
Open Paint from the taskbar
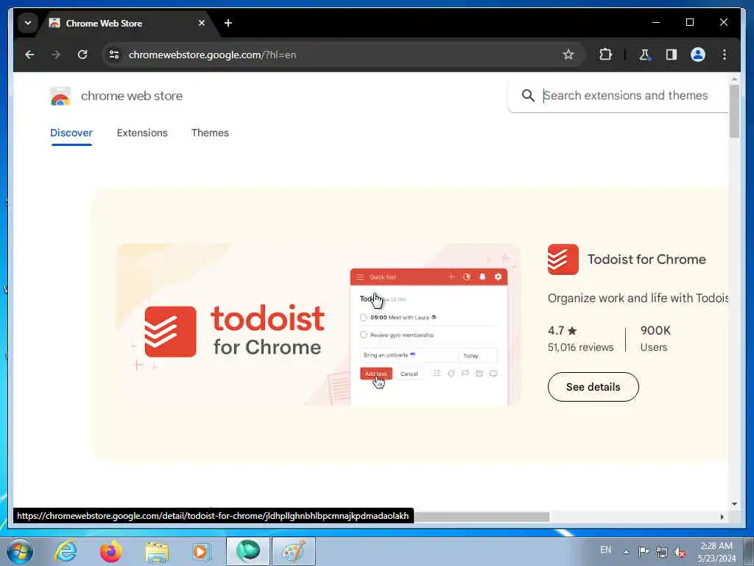[x=294, y=551]
